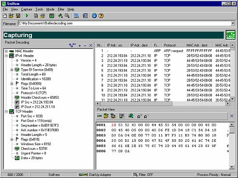
Task: Click the network card icon beside Capturing banner
Action: click(231, 35)
